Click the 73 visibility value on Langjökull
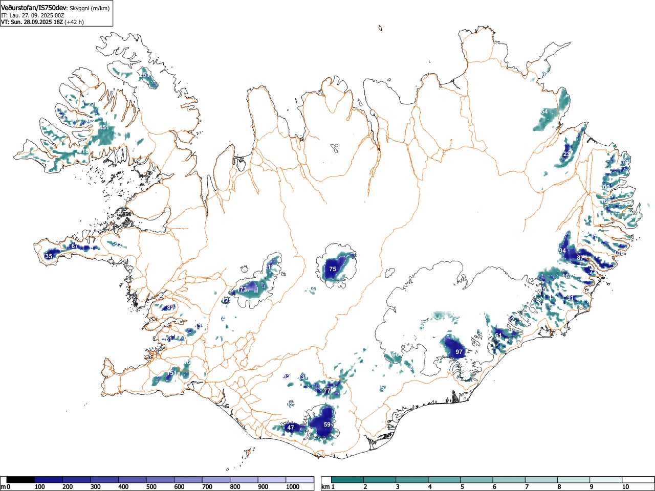655x491 pixels. point(244,289)
